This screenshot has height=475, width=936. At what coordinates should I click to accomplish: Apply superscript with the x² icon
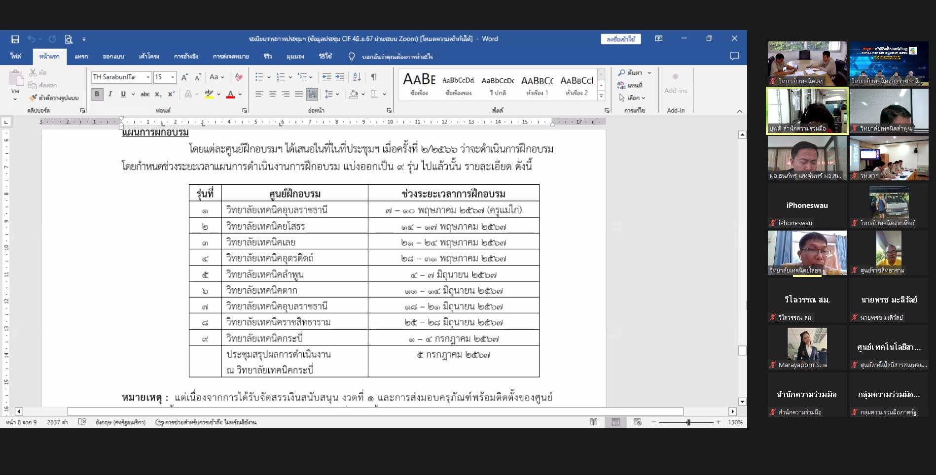click(171, 94)
